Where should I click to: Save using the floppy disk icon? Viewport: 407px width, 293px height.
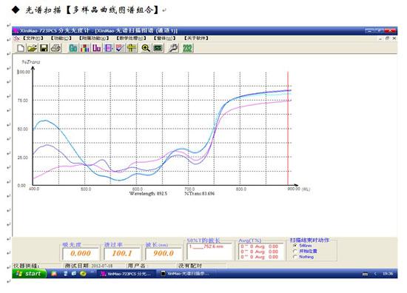[44, 48]
